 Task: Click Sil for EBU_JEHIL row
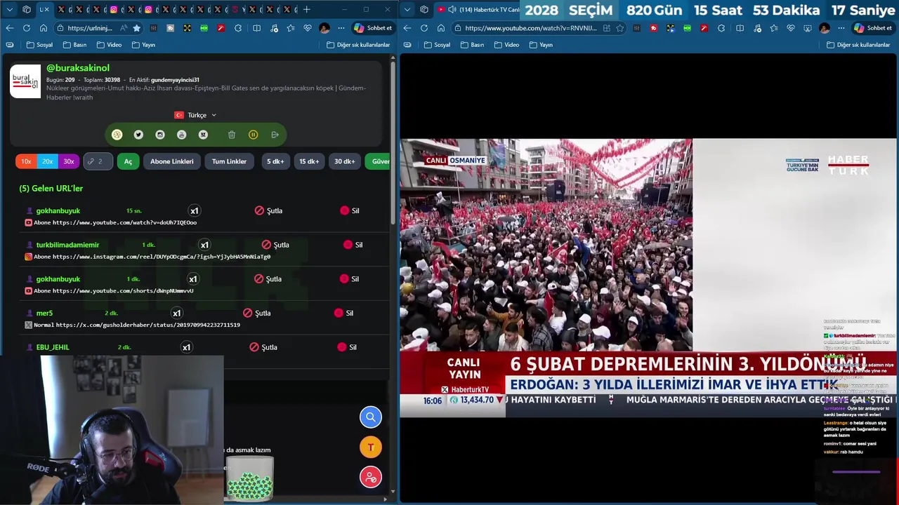(348, 347)
